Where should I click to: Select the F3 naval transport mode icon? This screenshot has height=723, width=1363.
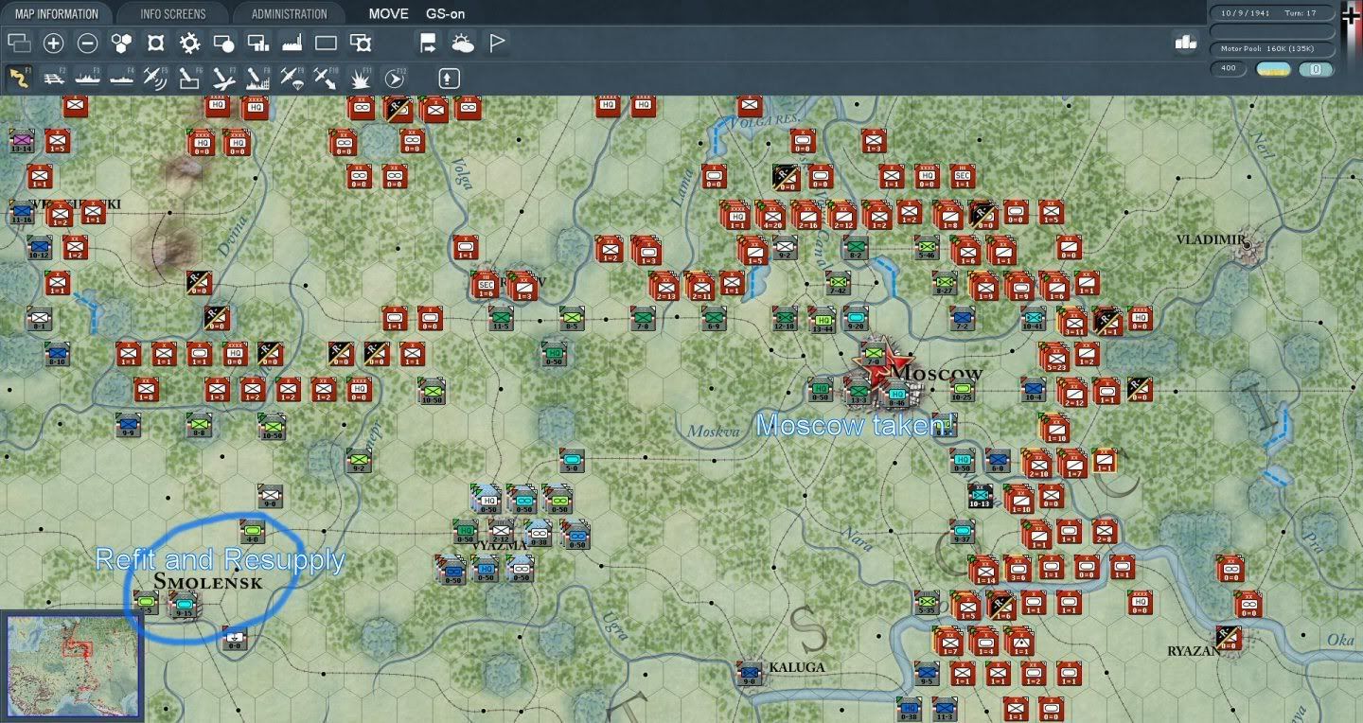pyautogui.click(x=87, y=79)
